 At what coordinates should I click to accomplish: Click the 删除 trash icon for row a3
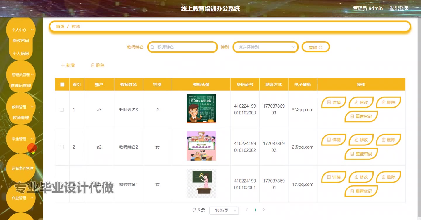click(x=384, y=102)
